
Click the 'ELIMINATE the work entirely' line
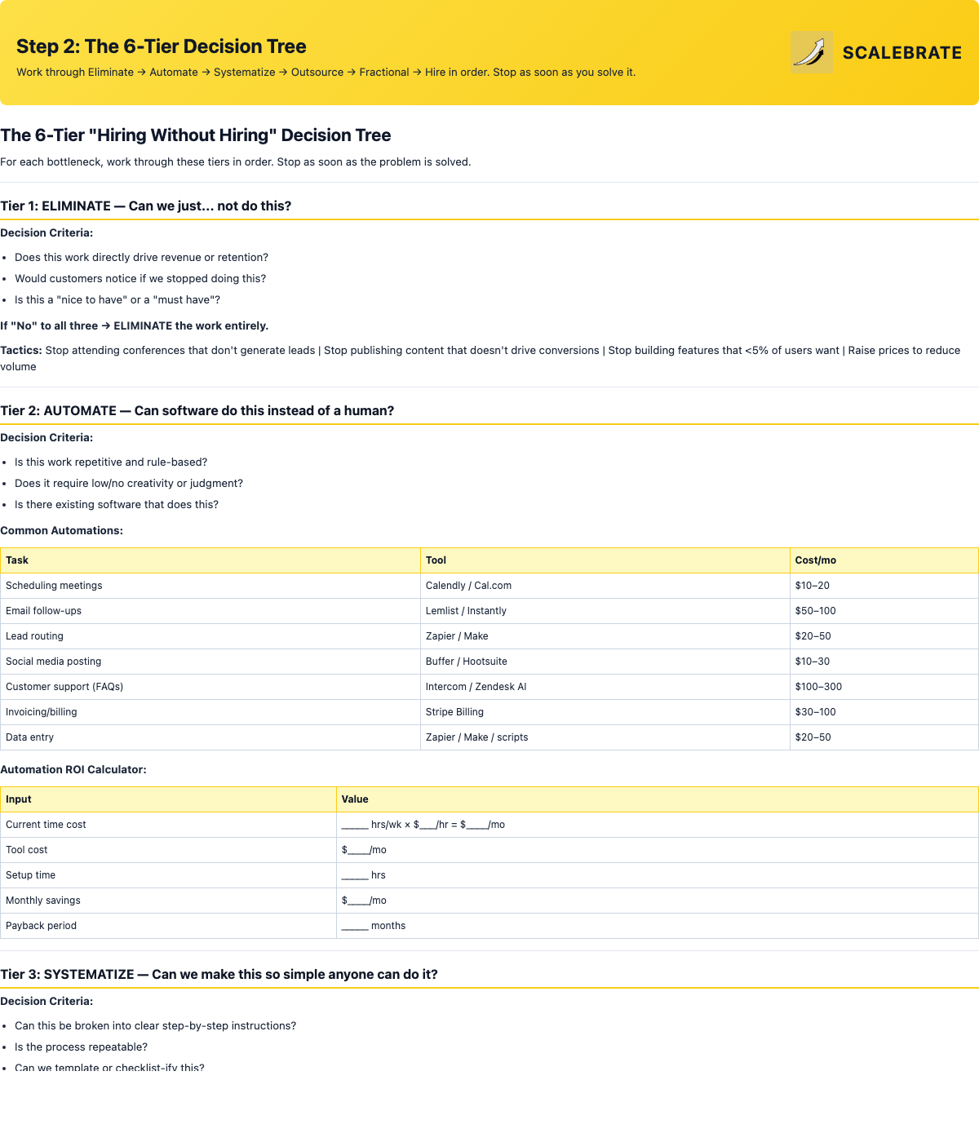point(135,325)
